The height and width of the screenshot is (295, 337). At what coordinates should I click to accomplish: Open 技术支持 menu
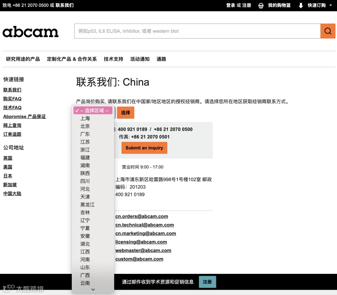[x=113, y=59]
